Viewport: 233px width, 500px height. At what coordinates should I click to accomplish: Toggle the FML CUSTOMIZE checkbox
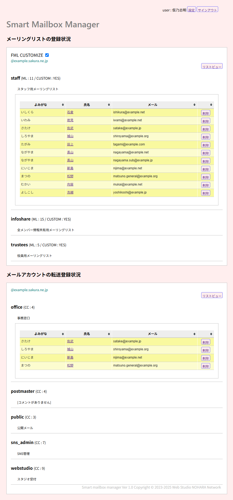click(x=47, y=55)
